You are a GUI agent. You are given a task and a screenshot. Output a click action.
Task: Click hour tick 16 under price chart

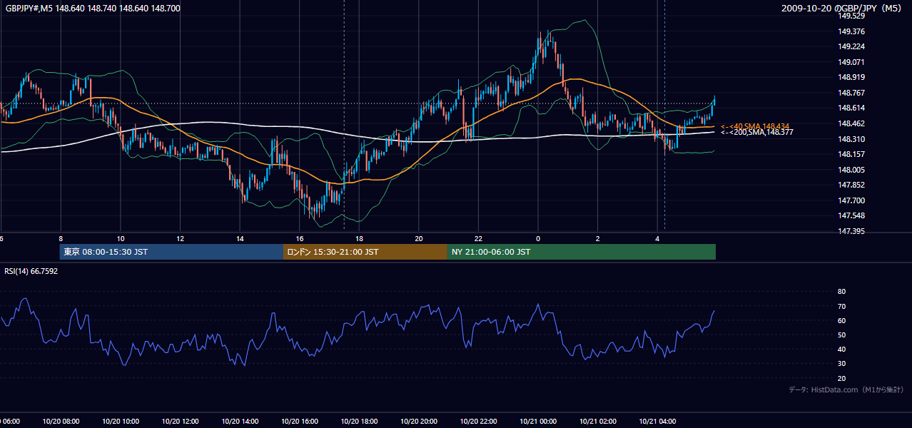click(x=300, y=238)
